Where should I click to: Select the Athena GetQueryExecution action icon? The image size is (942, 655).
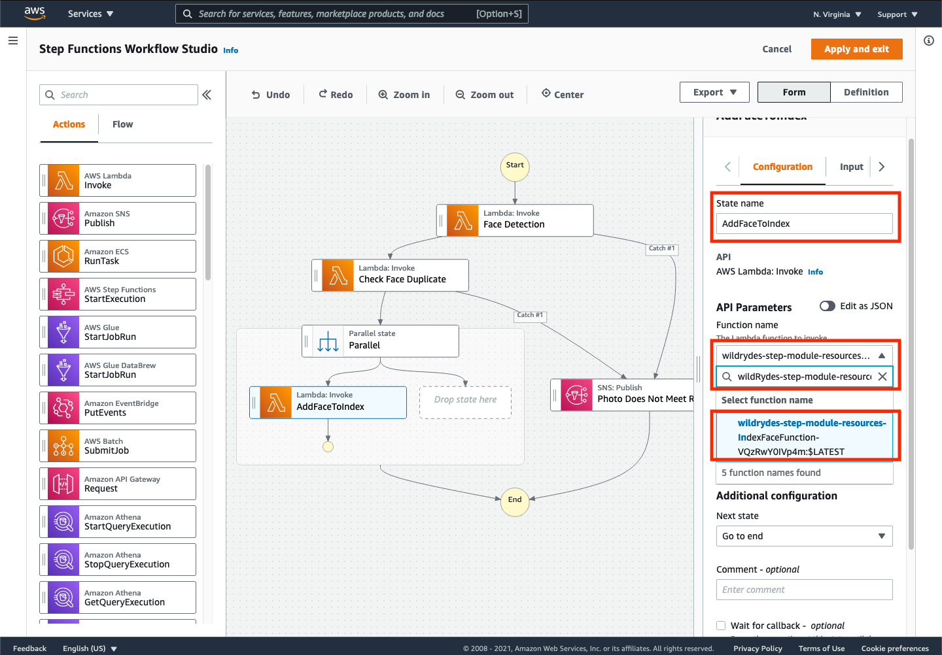point(63,597)
